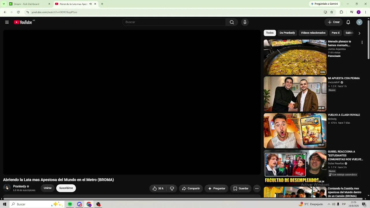Select the De Prankedy filter chip

(287, 33)
